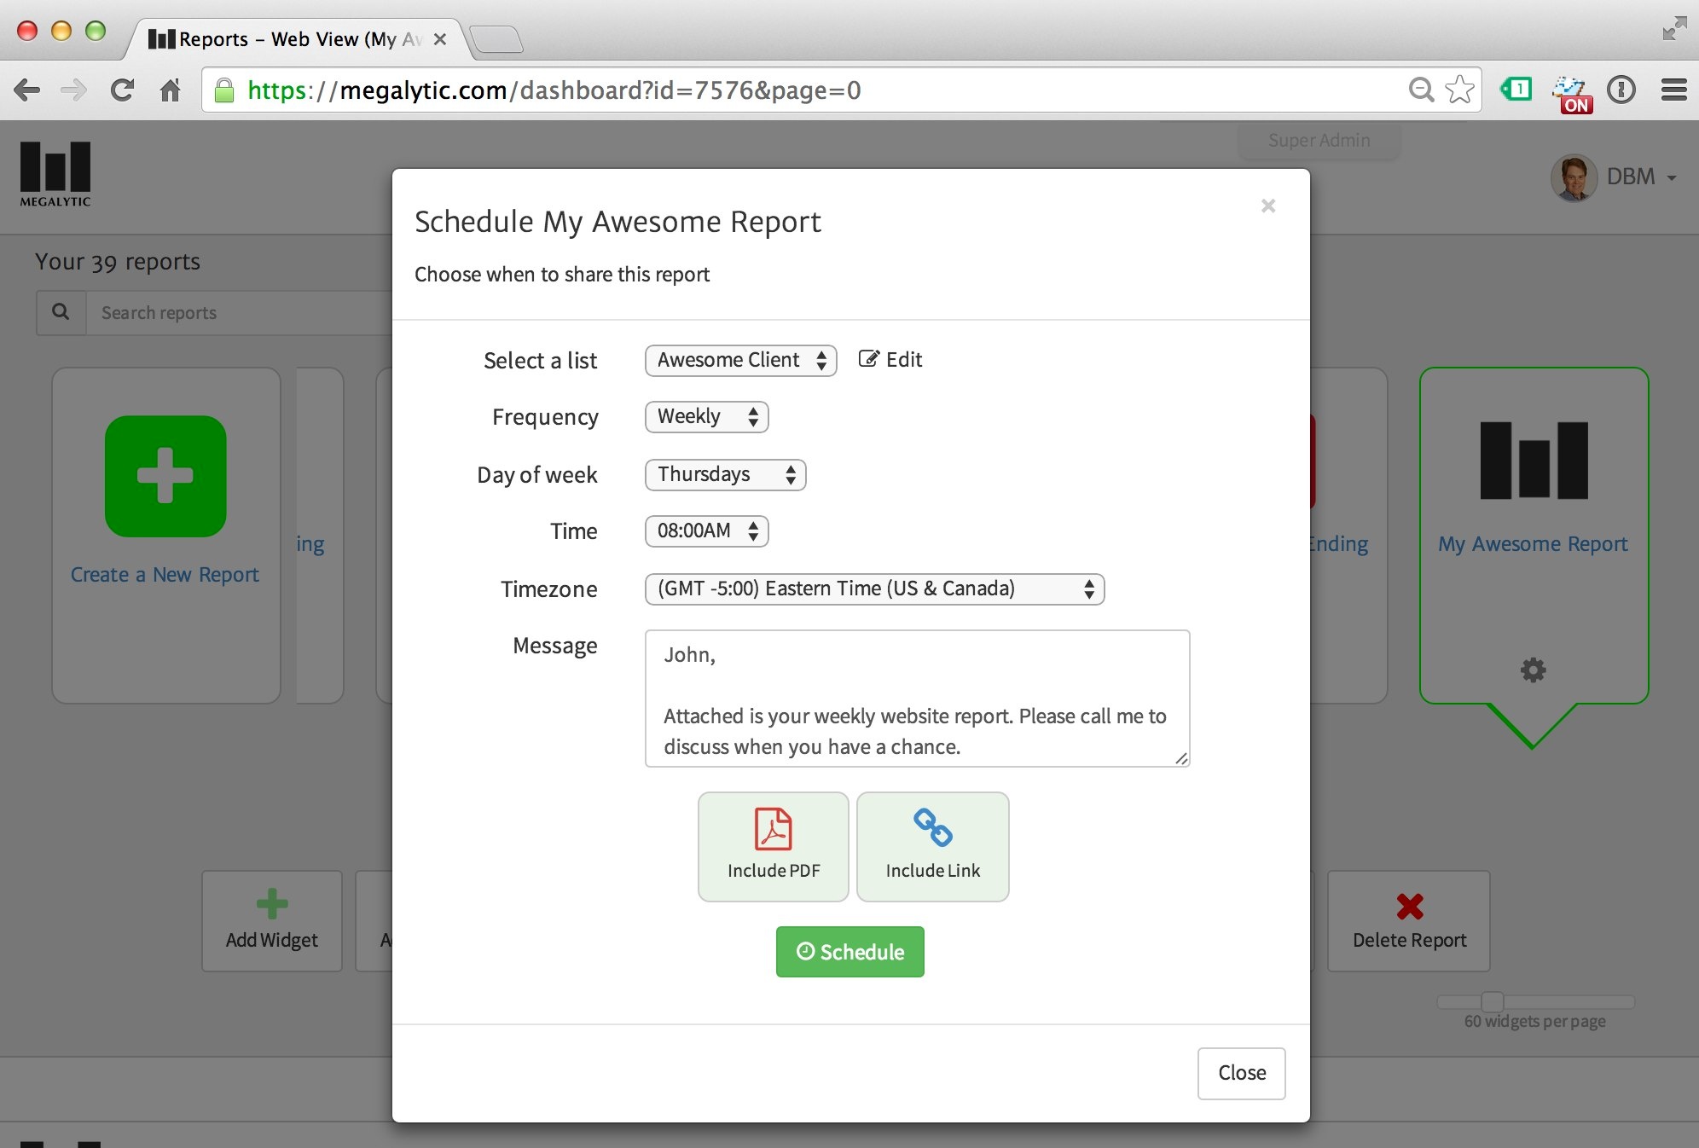Bookmark page with the star icon
This screenshot has height=1148, width=1699.
[1459, 90]
